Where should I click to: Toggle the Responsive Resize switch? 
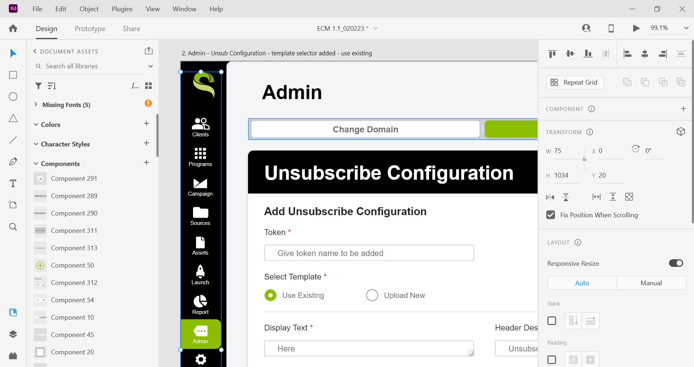click(x=676, y=263)
